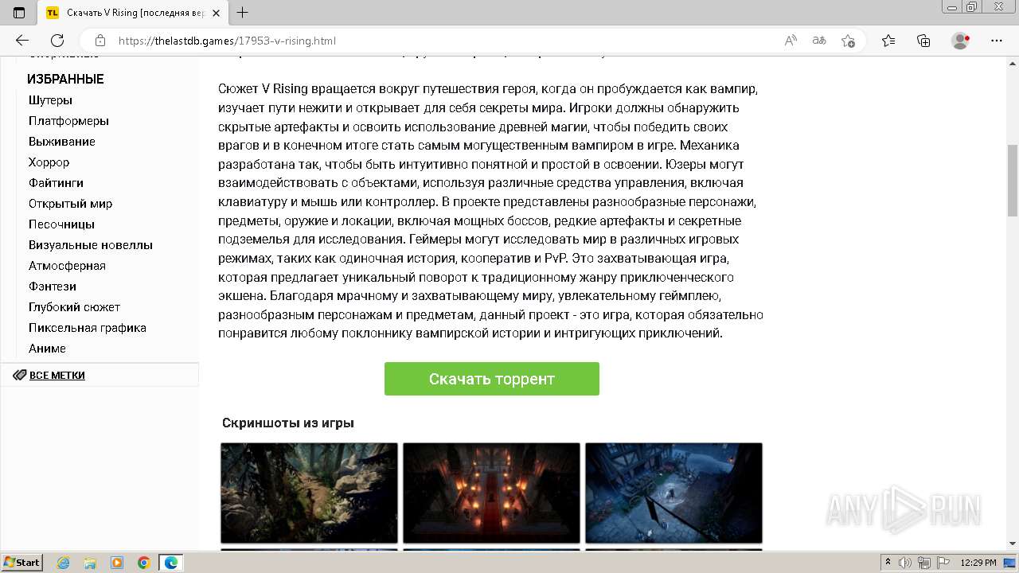The width and height of the screenshot is (1019, 573).
Task: Open the Песочницы category
Action: pyautogui.click(x=61, y=224)
